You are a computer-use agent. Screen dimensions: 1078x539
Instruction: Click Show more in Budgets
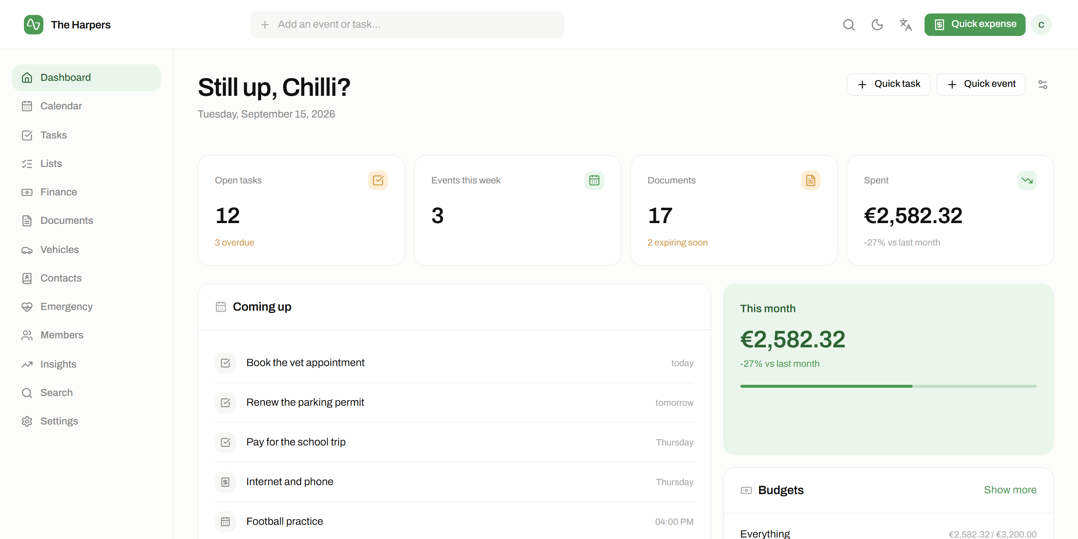click(1010, 490)
